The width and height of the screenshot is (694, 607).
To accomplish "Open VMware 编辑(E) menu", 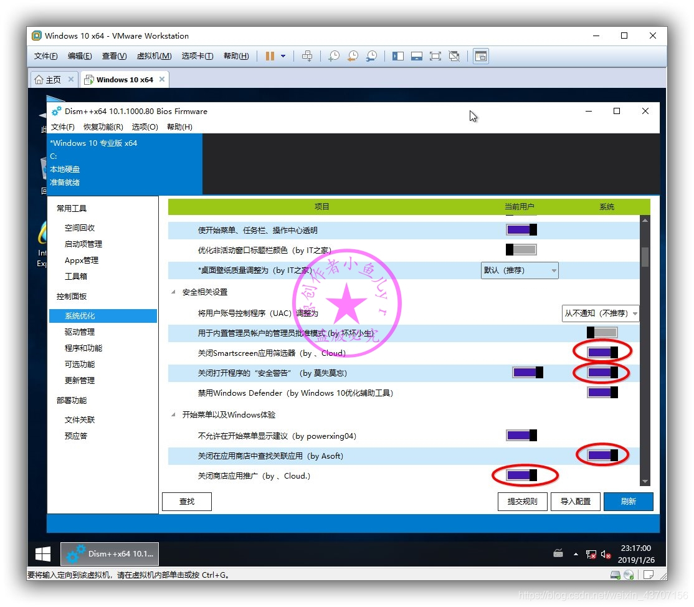I will coord(80,56).
